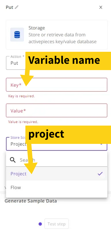Click the Store Scope dropdown box
This screenshot has width=111, height=240.
point(56,144)
